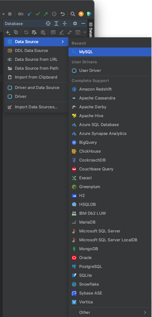This screenshot has width=152, height=317.
Task: Choose User Driver entry
Action: coord(110,71)
